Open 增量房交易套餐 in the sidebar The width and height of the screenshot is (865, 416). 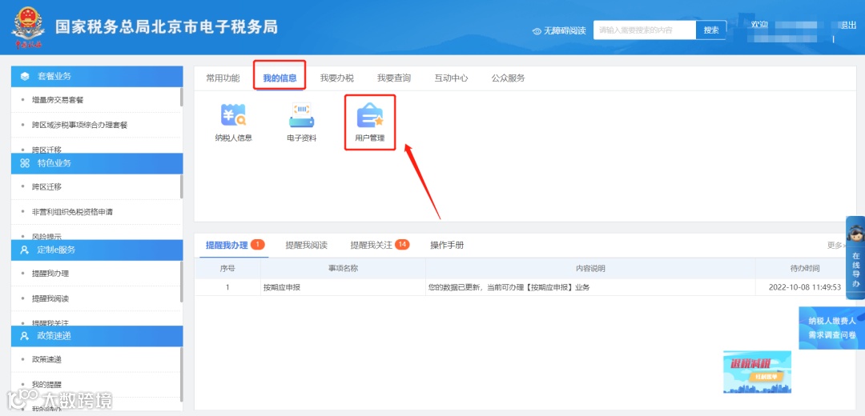[x=58, y=100]
